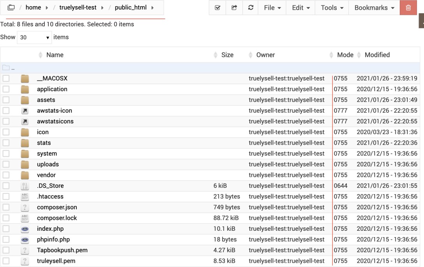The image size is (424, 267).
Task: Tick the checkbox beside truleysell.pem
Action: pos(6,261)
